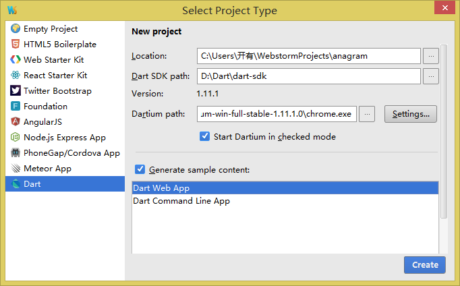460x286 pixels.
Task: Click the Meteor App icon
Action: 16,168
